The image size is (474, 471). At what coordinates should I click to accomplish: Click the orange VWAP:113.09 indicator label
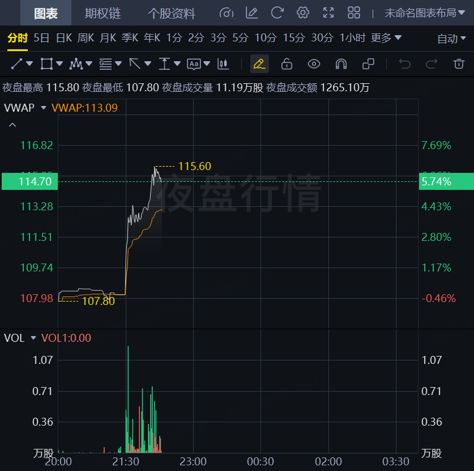pos(85,108)
